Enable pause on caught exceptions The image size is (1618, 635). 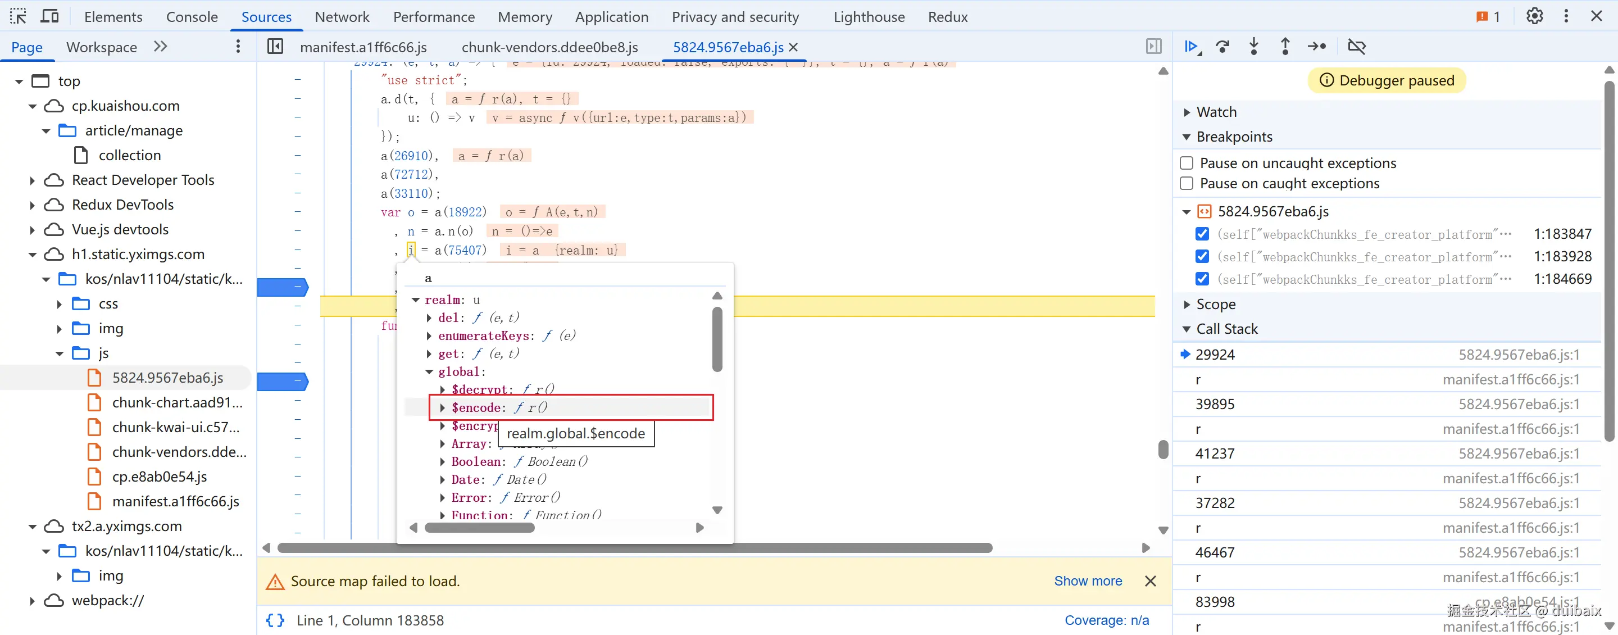click(x=1187, y=183)
